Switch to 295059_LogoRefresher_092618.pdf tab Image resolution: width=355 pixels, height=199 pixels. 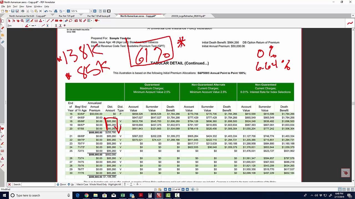click(x=188, y=16)
